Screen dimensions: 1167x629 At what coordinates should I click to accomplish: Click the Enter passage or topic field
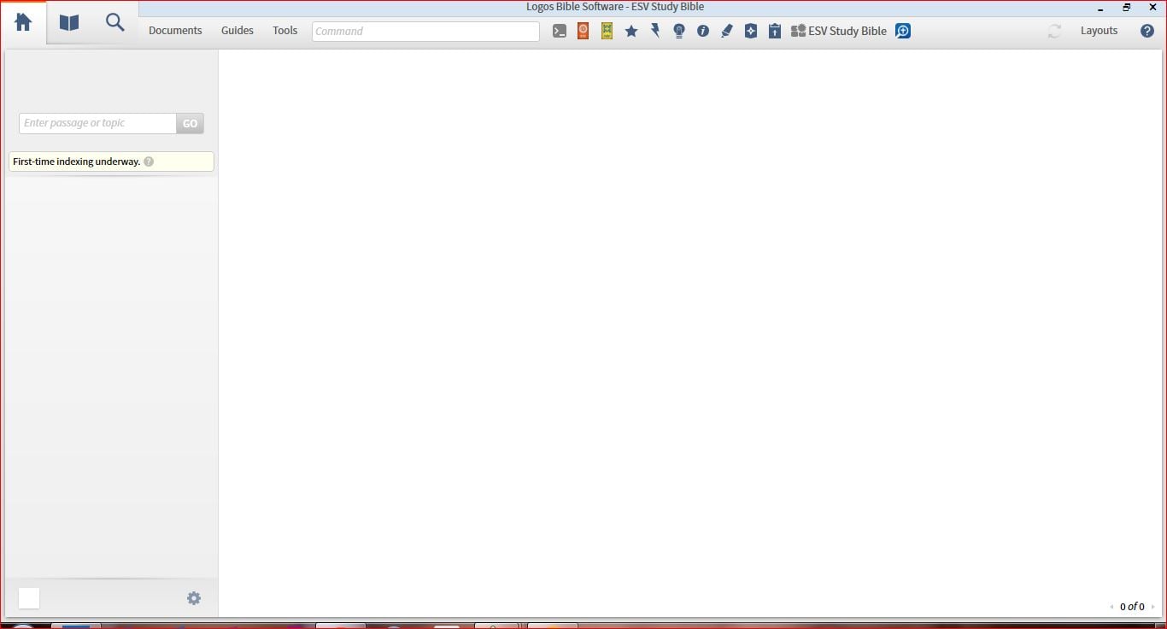(x=97, y=123)
